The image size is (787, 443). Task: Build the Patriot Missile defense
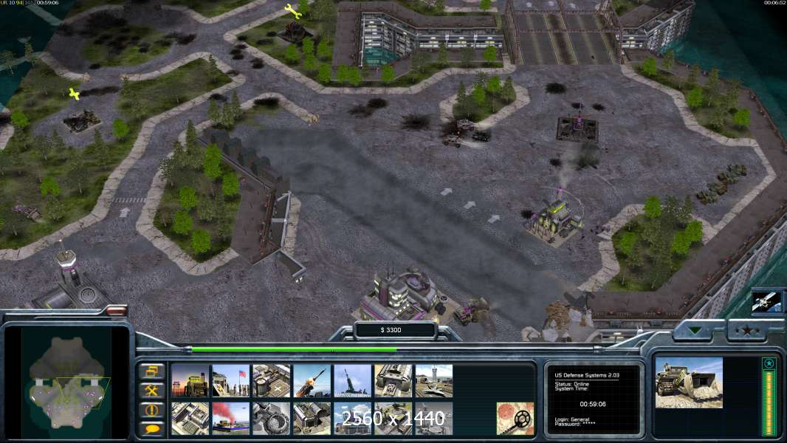(312, 381)
